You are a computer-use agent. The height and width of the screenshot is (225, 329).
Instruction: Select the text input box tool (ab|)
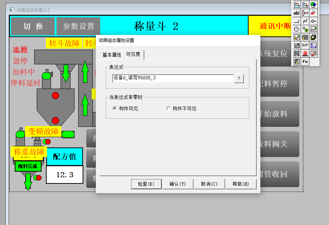(x=296, y=13)
